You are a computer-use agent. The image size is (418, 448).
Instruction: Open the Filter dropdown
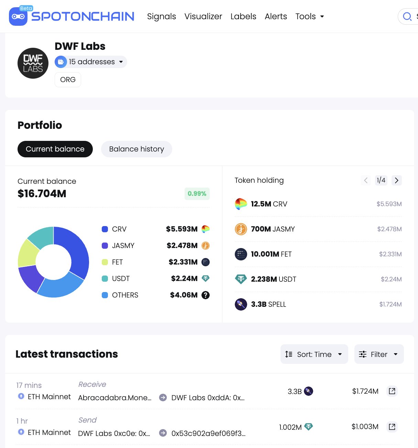click(379, 354)
